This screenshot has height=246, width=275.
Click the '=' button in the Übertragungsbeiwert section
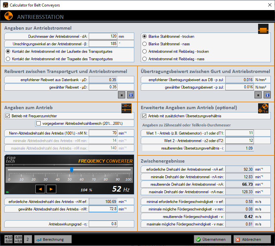[x=258, y=95]
